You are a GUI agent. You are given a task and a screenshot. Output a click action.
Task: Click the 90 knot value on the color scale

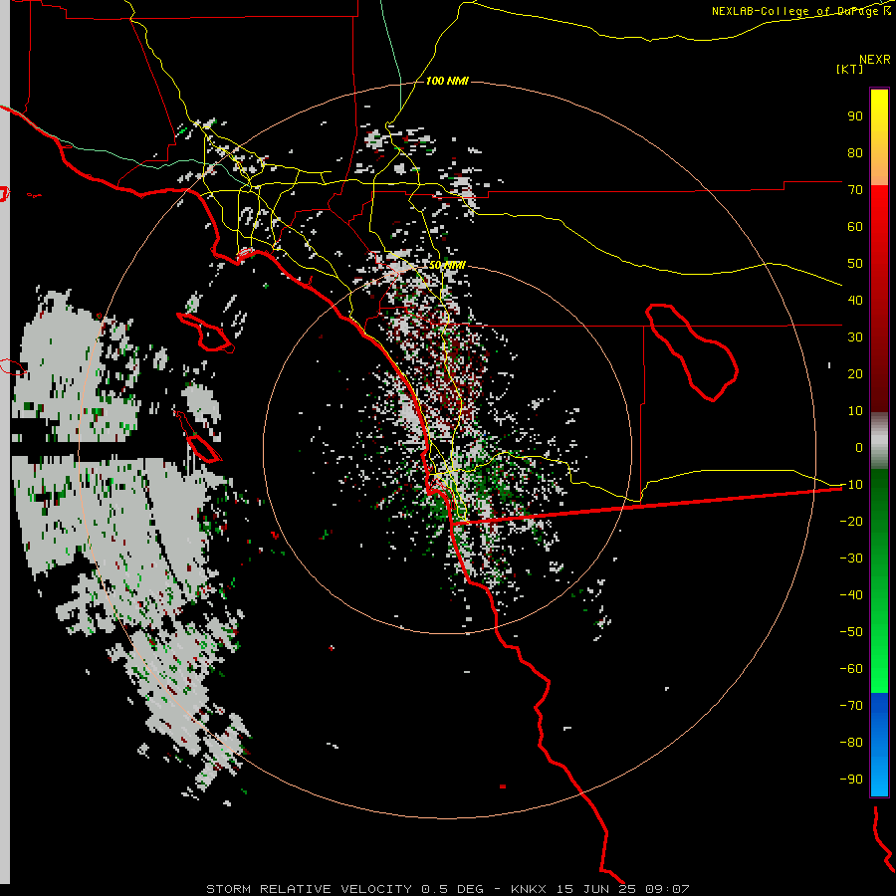pos(855,116)
